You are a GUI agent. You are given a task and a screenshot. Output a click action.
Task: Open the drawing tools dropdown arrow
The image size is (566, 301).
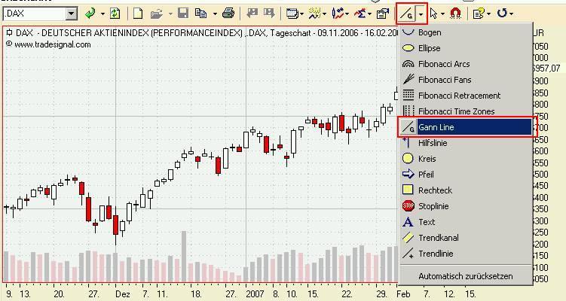pos(421,14)
